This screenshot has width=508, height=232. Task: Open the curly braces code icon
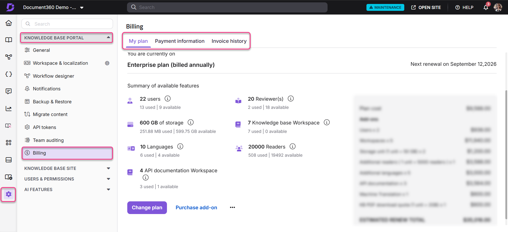coord(9,74)
